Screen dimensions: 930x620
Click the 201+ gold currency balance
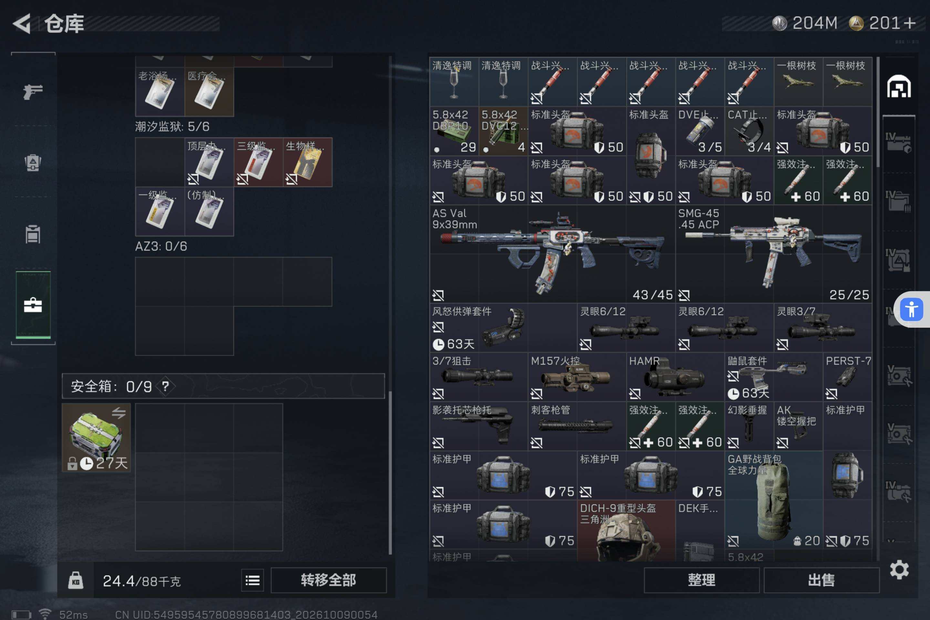coord(883,23)
